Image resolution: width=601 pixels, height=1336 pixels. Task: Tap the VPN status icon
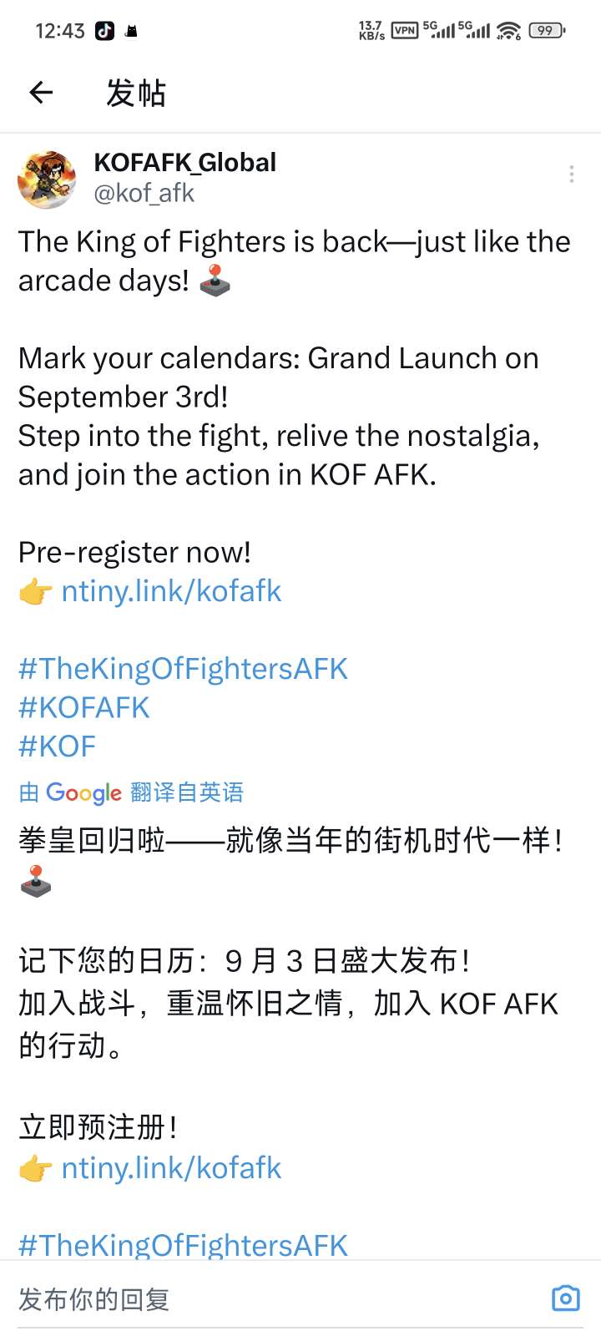coord(405,31)
